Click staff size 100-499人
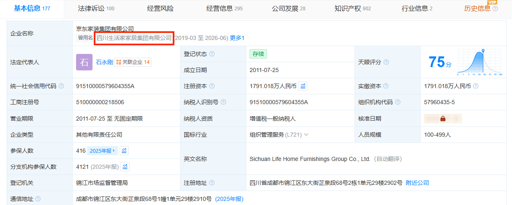The width and height of the screenshot is (512, 205). (x=438, y=135)
